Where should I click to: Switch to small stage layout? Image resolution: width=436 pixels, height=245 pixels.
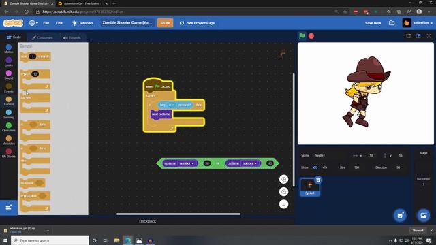[409, 36]
